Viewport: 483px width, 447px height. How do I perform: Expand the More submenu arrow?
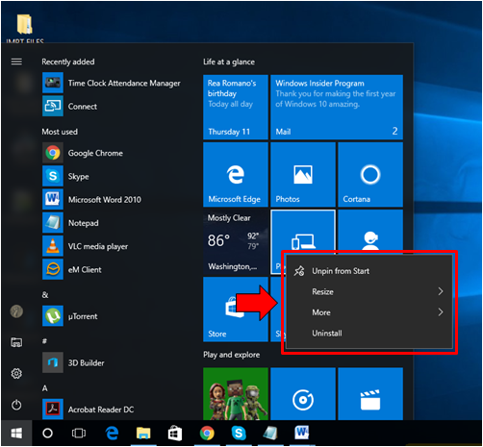441,312
